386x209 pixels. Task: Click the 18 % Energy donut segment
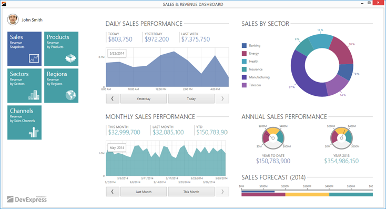[x=342, y=51]
